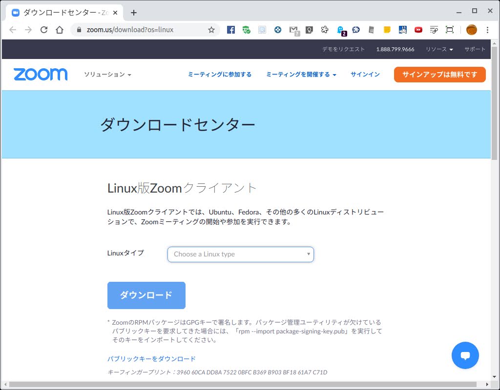500x390 pixels.
Task: Open the blue circular cross extension
Action: coord(278,30)
